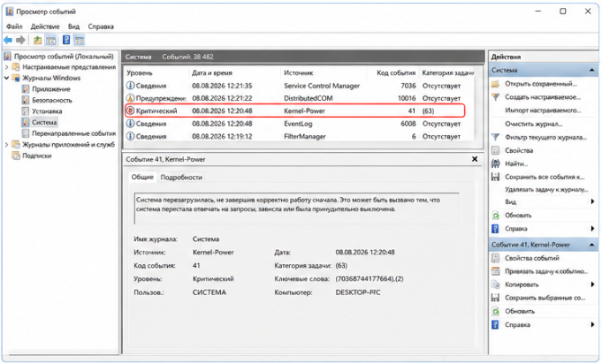
Task: Collapse the Событие 41, Kernel-Power actions section
Action: [x=591, y=245]
